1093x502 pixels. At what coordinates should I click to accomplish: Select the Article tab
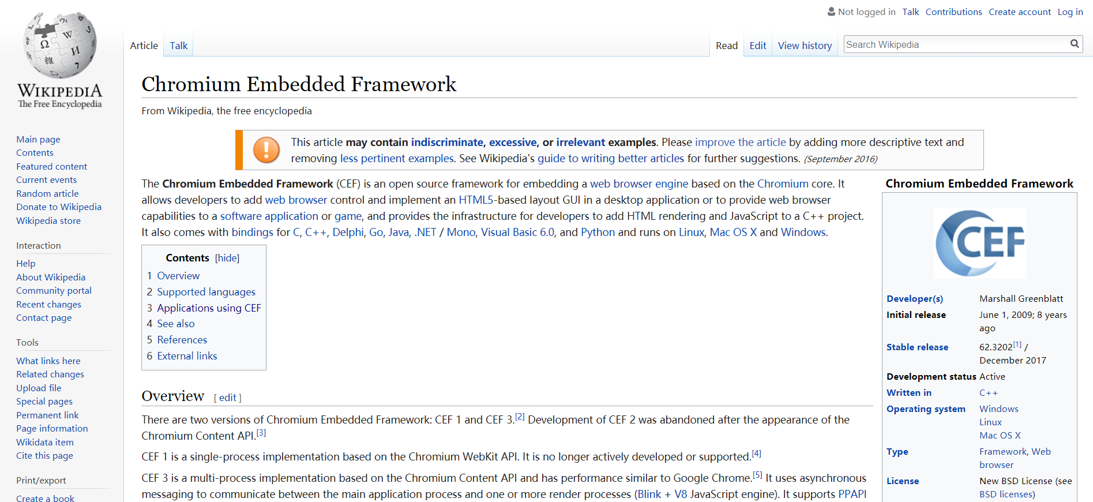point(144,46)
